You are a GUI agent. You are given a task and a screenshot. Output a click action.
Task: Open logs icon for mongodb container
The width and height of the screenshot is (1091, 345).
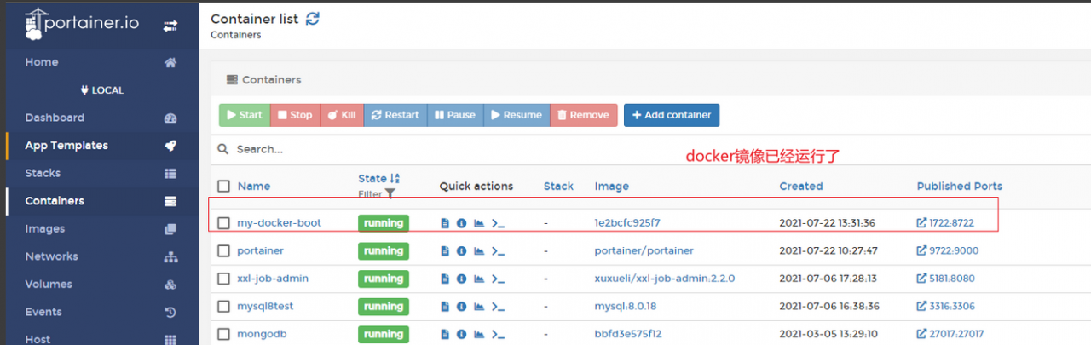coord(445,334)
